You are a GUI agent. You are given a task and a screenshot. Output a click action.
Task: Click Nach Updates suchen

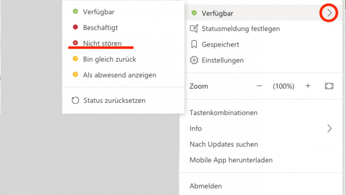224,144
